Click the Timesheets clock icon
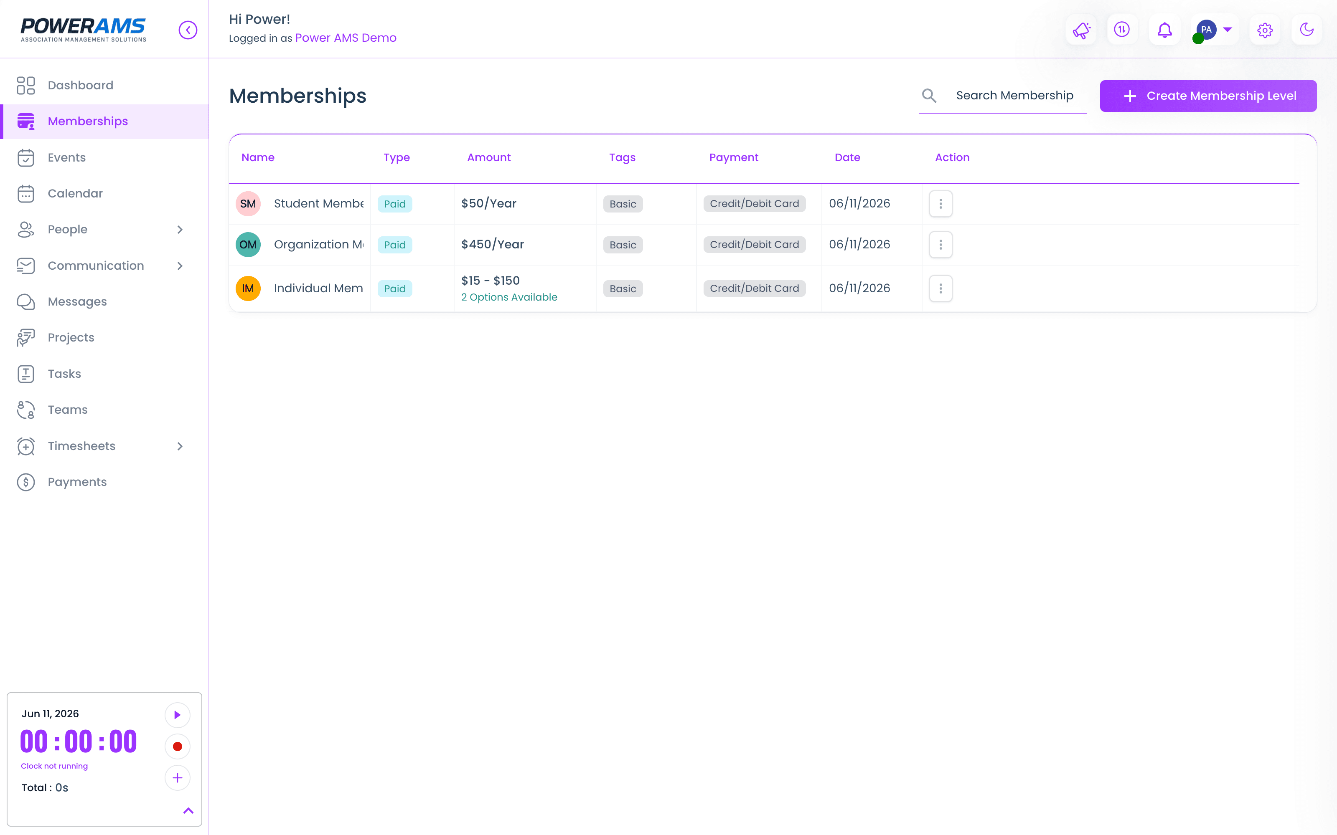The image size is (1337, 835). pos(26,446)
